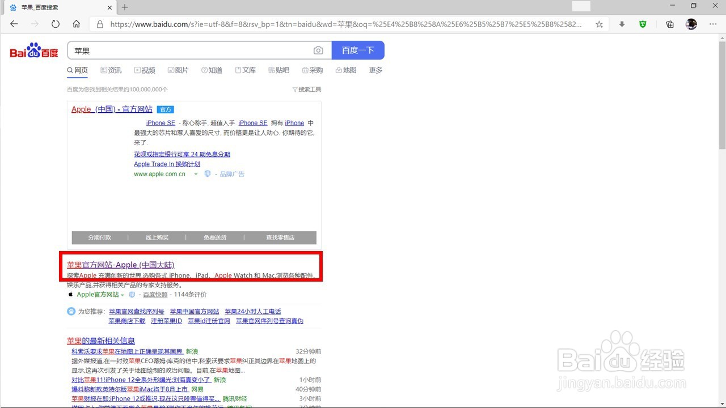Click the 查找零售店 banner button
726x408 pixels.
280,237
